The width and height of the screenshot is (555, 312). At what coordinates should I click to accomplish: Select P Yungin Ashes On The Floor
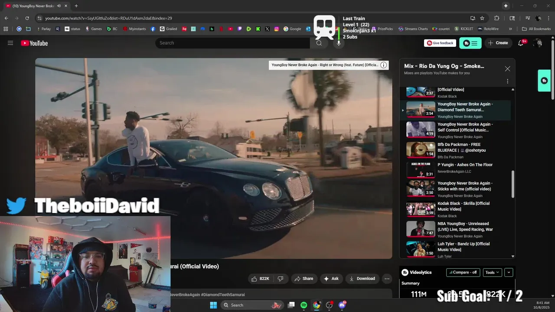tap(455, 170)
